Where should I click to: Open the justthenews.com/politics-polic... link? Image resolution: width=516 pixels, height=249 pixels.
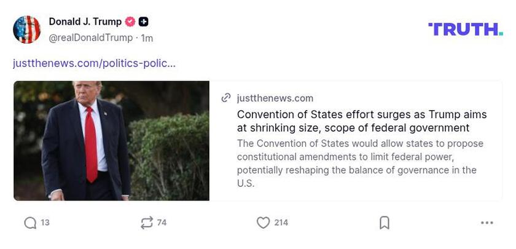coord(95,63)
